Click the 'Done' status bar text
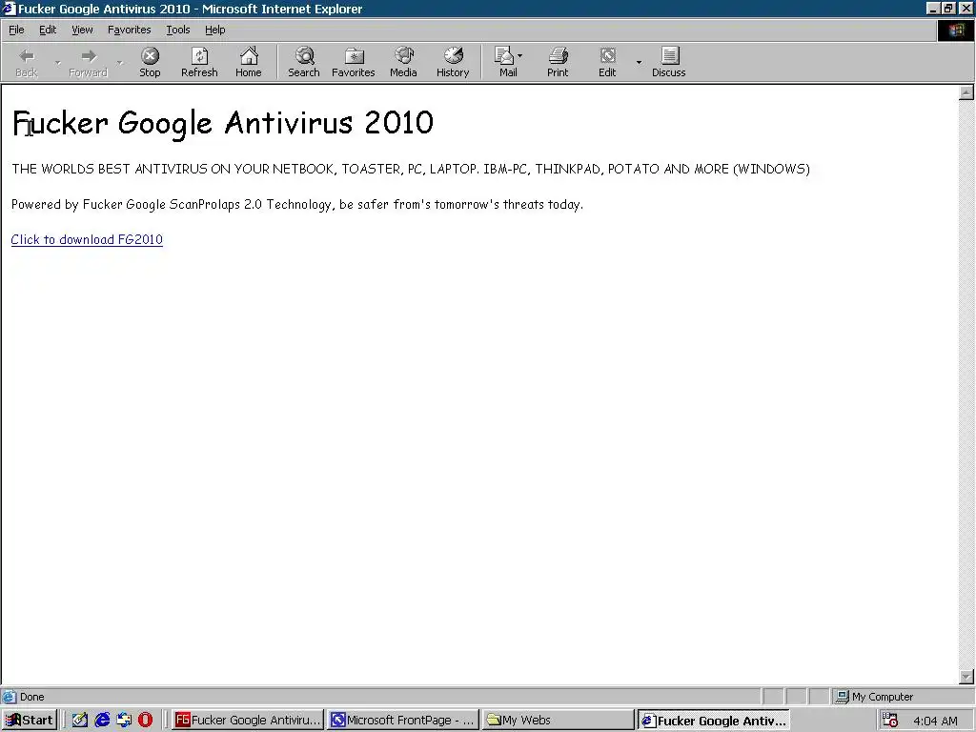Viewport: 976px width, 732px height. (x=31, y=697)
